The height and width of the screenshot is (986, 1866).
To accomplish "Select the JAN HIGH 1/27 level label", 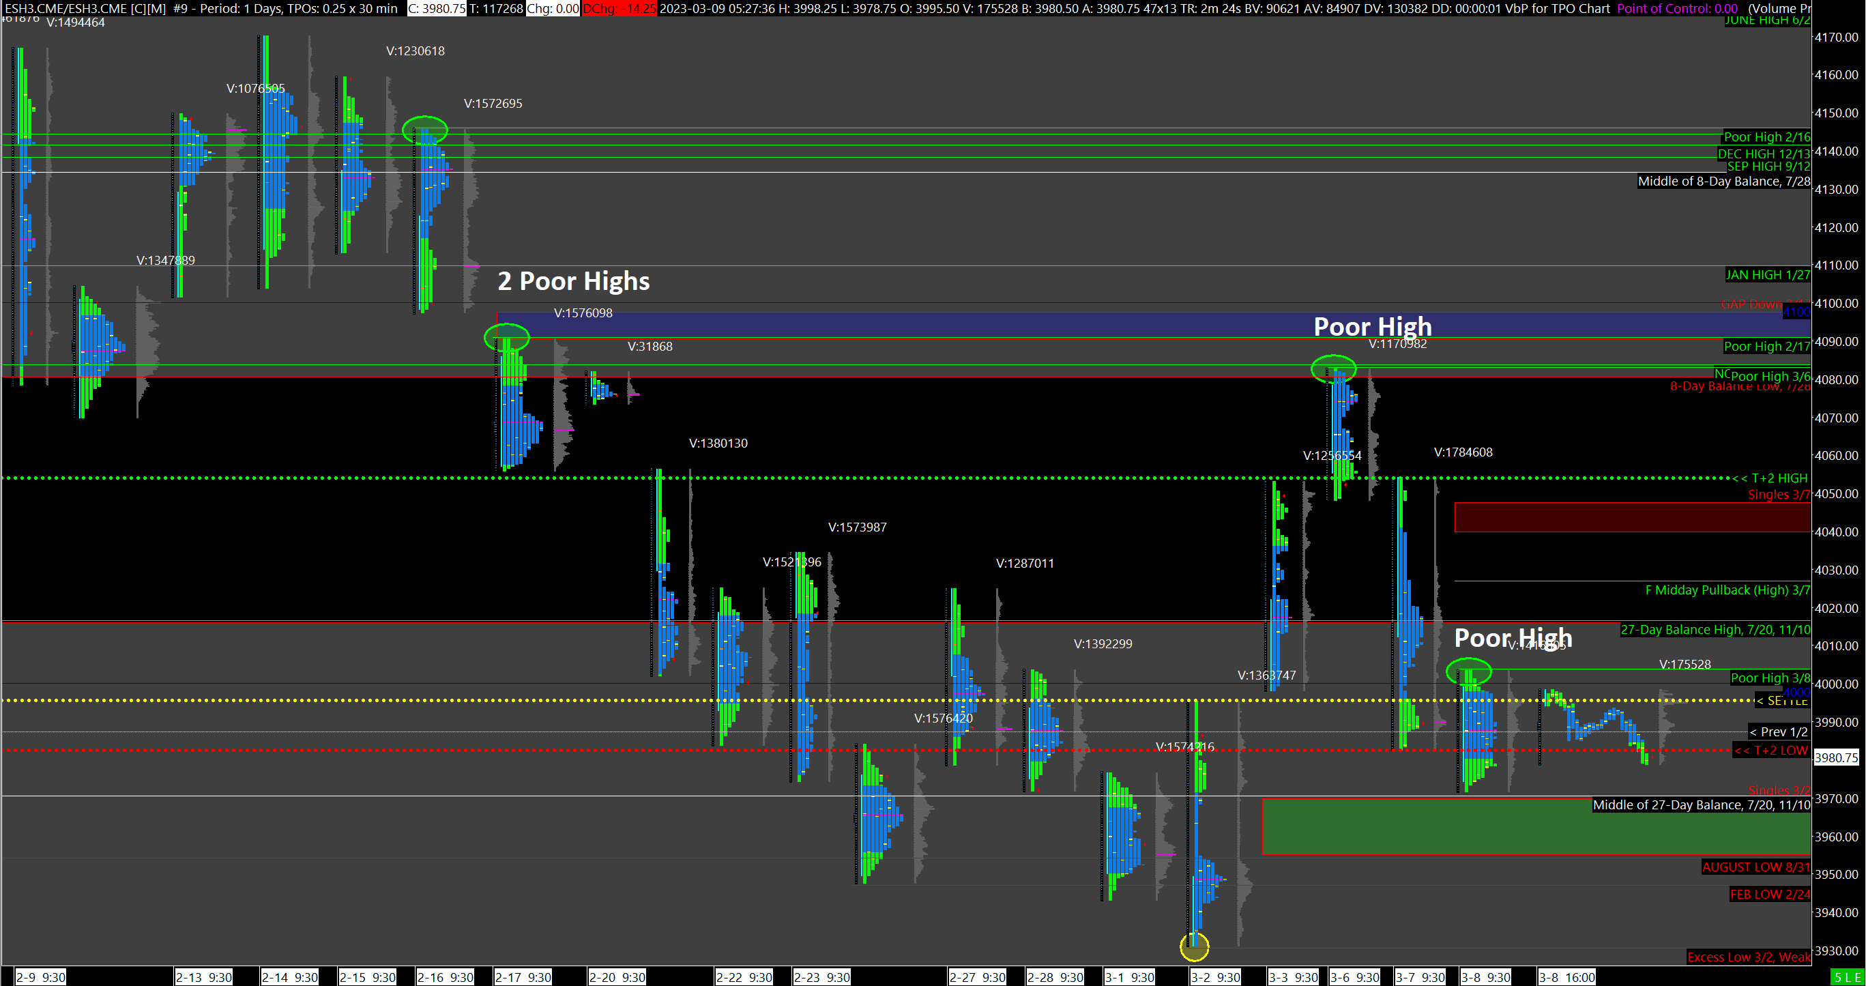I will 1767,274.
